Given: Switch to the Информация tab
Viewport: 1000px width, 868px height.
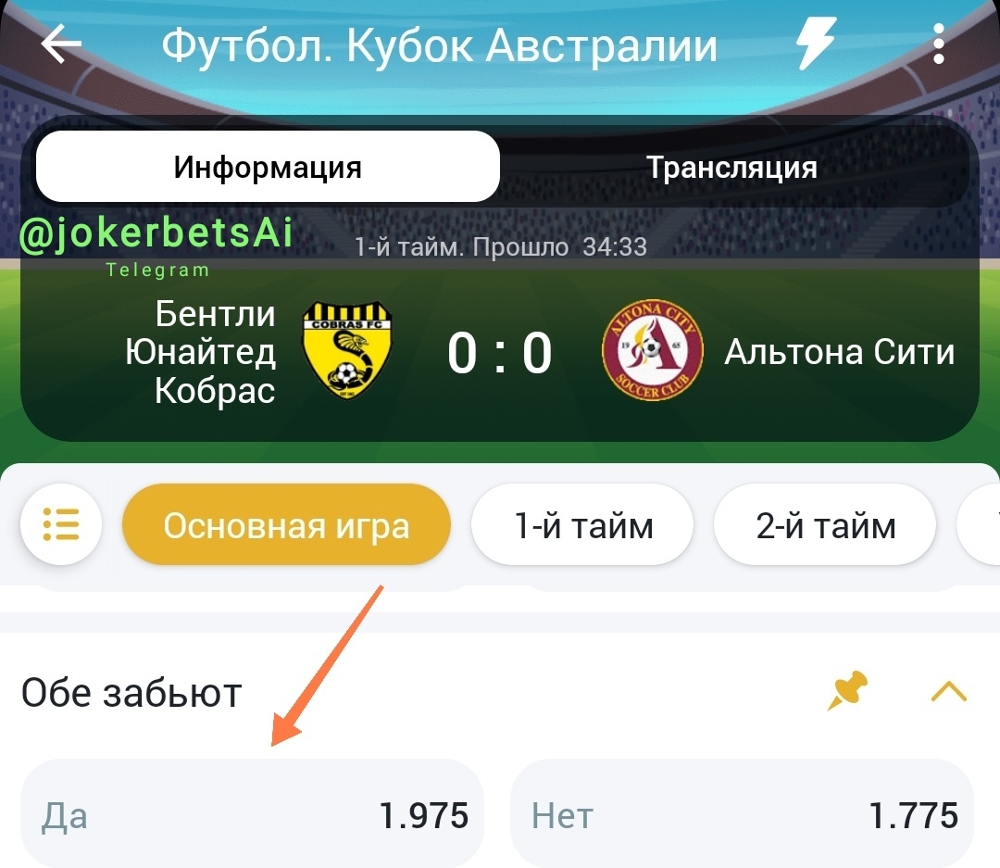Looking at the screenshot, I should [x=268, y=167].
